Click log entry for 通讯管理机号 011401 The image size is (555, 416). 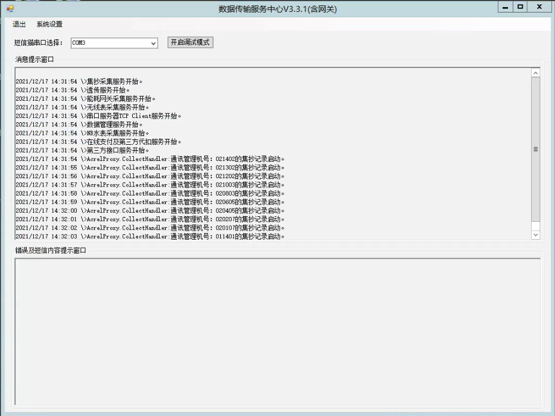click(x=150, y=237)
